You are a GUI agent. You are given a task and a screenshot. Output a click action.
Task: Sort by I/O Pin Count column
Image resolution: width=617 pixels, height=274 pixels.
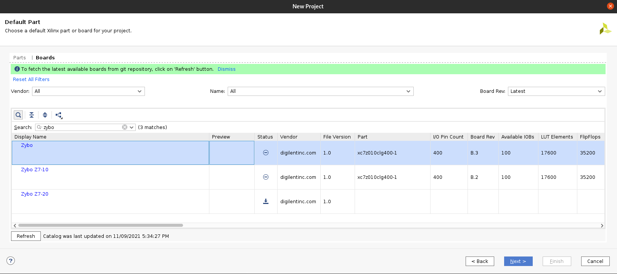point(449,137)
